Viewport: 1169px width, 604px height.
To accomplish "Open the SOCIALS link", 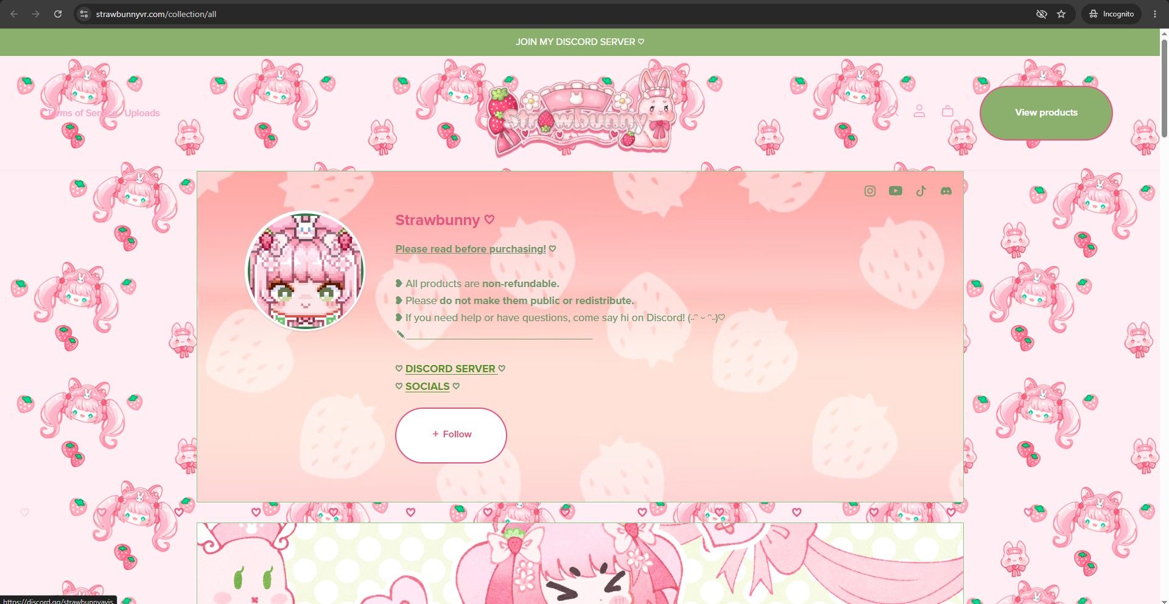I will click(427, 386).
